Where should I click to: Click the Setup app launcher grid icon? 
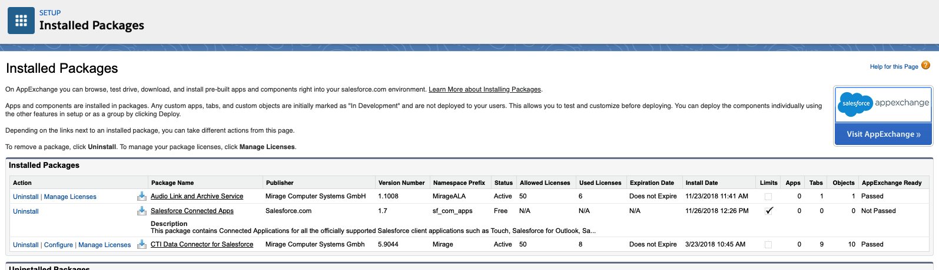tap(21, 21)
